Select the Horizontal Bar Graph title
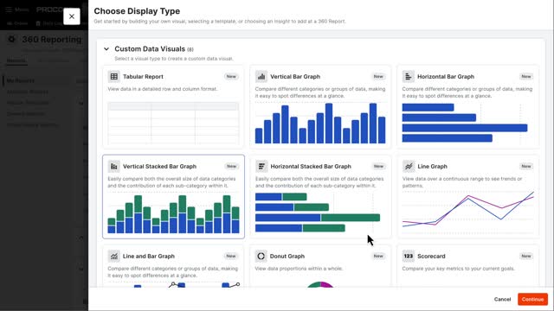554x311 pixels. point(446,77)
